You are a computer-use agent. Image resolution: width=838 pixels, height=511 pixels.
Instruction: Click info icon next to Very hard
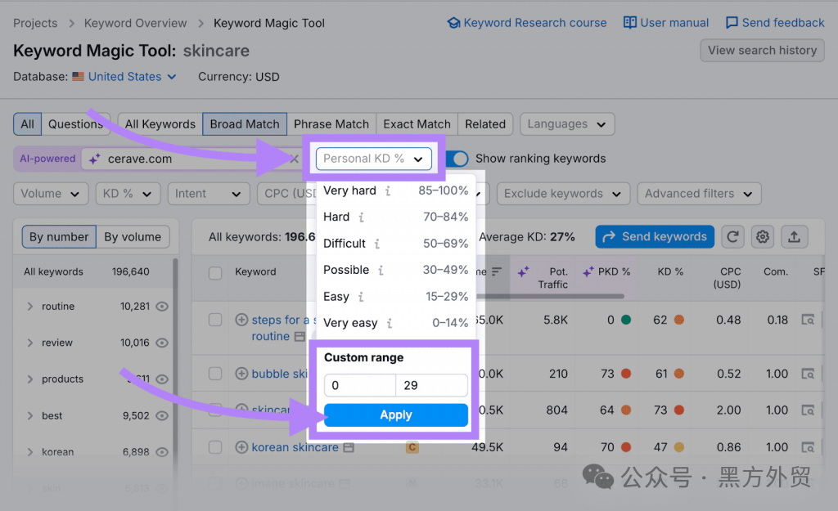click(x=388, y=191)
